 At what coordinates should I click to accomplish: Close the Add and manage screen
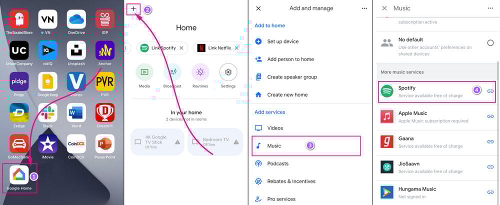(x=258, y=8)
